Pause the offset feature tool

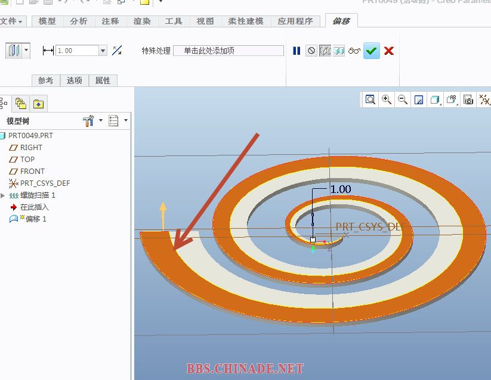(x=297, y=51)
